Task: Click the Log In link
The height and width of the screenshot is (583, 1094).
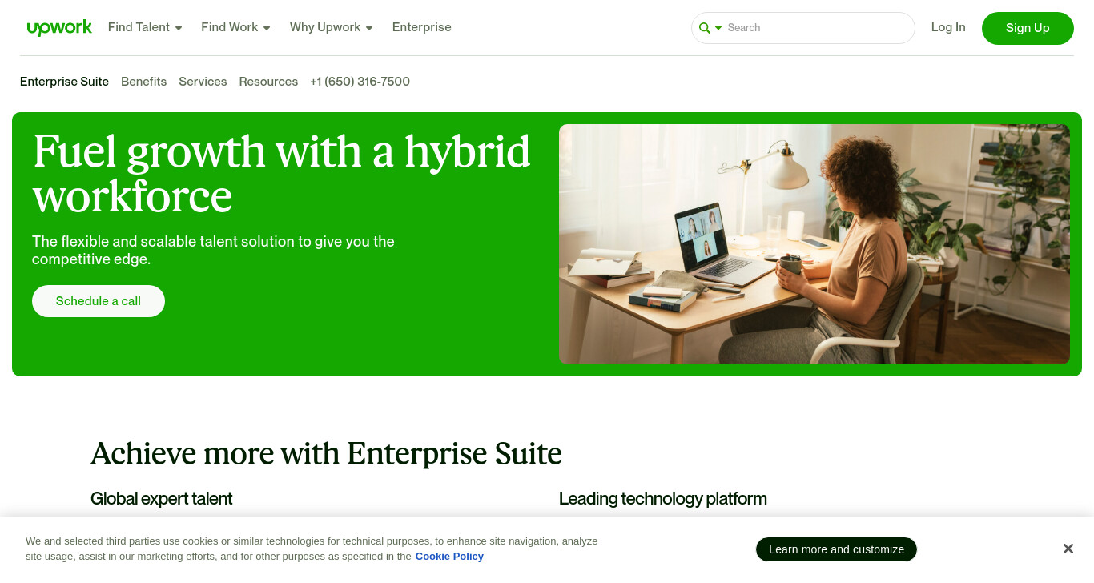Action: (948, 27)
